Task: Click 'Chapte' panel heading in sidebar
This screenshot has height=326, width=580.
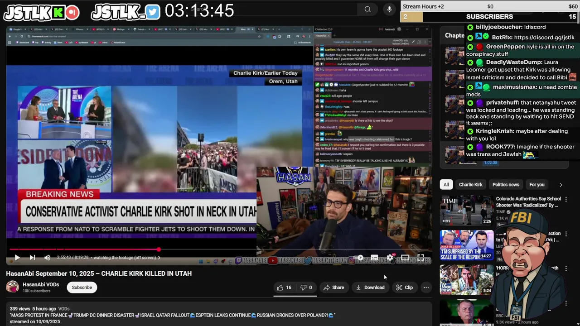Action: 454,35
